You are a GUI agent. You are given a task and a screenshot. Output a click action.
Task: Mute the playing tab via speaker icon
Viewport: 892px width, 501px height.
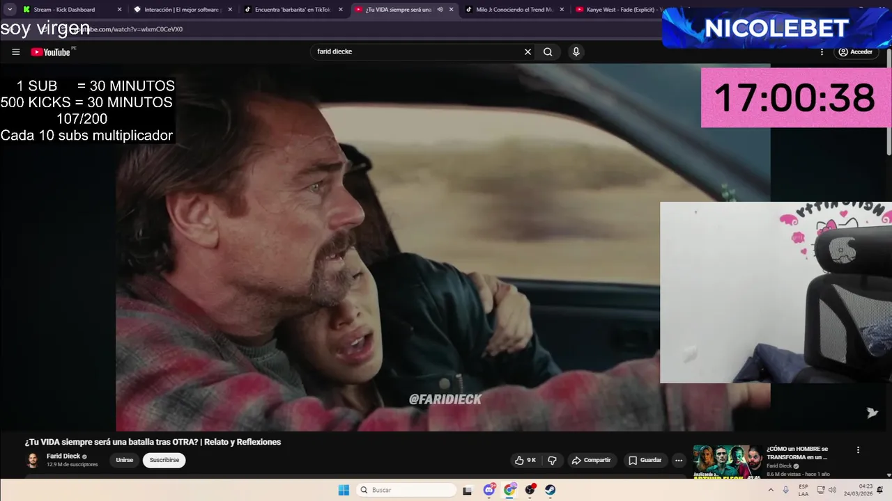click(x=440, y=10)
